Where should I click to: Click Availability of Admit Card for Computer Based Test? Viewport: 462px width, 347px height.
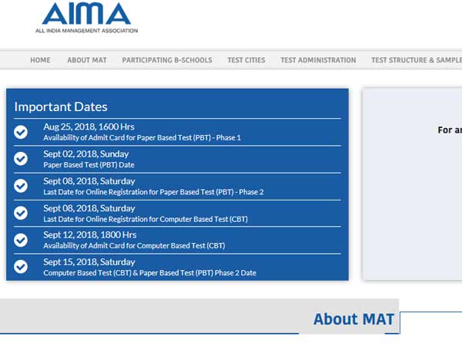click(134, 246)
